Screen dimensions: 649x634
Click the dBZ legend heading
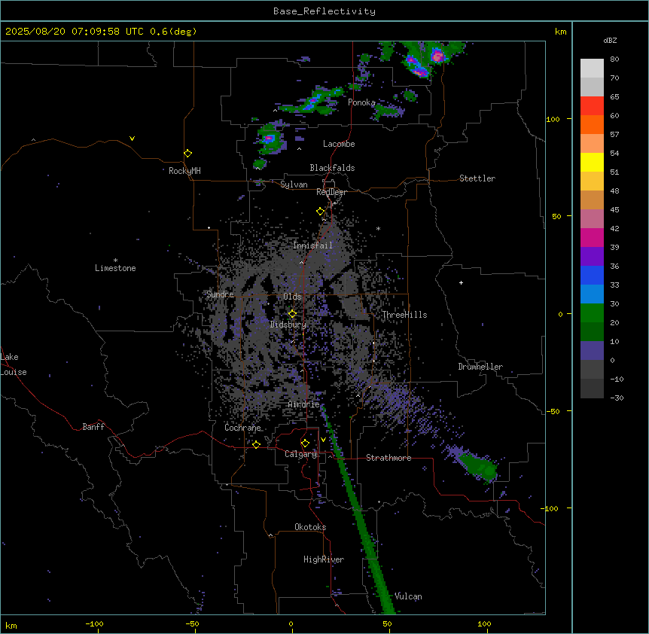(610, 41)
